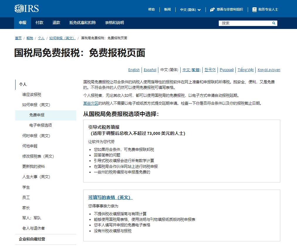Image resolution: width=297 pixels, height=246 pixels.
Task: Select the 退款 navigation item
Action: tap(56, 23)
